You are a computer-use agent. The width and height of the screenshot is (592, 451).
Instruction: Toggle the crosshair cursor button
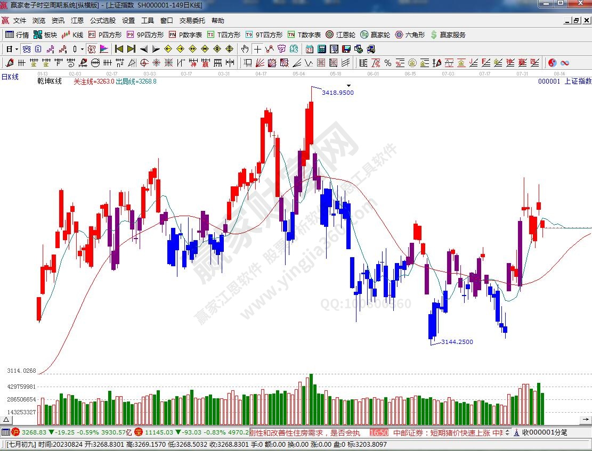pyautogui.click(x=257, y=49)
